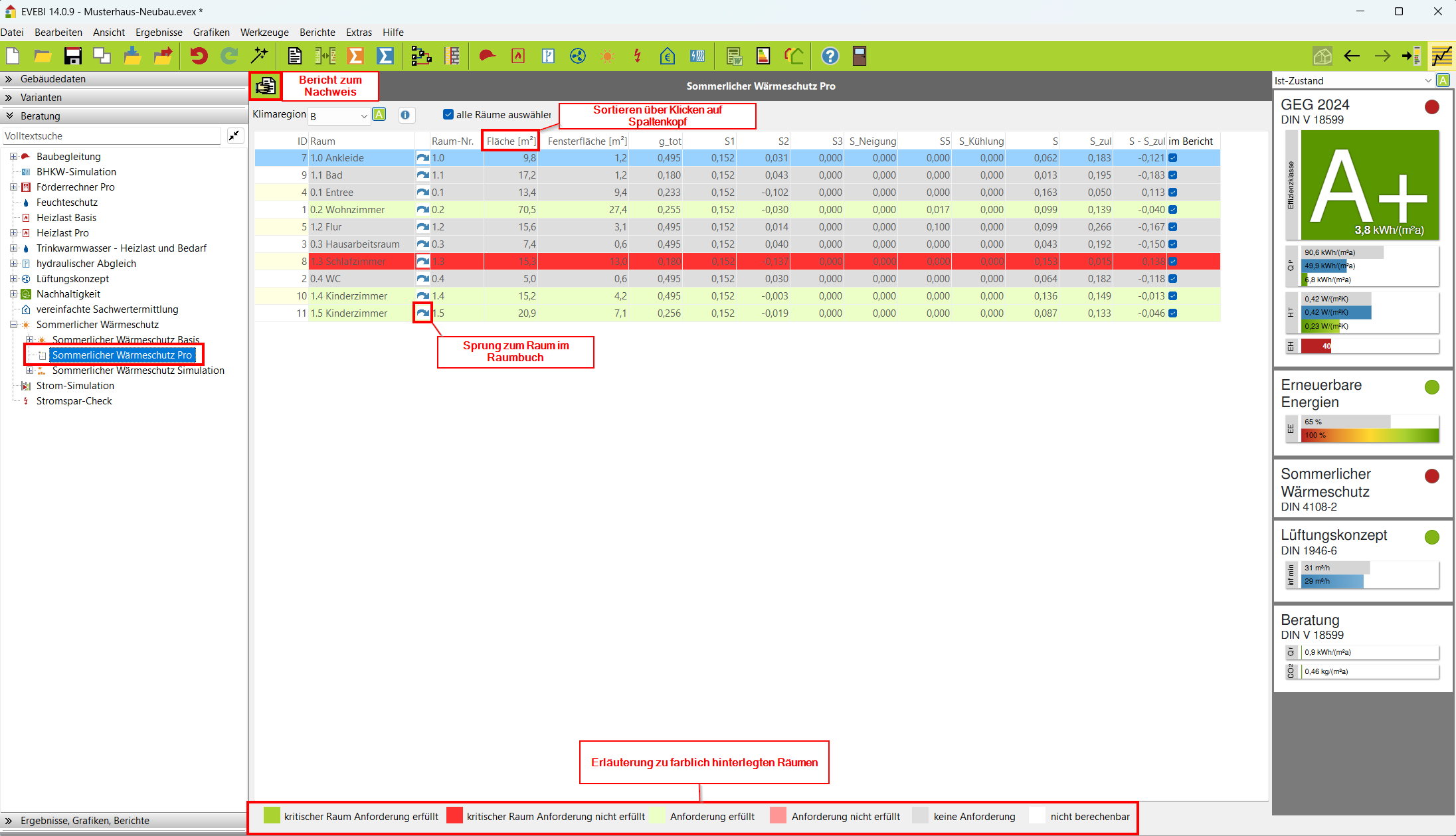Toggle alle Räume auswählen checkbox
The width and height of the screenshot is (1456, 836).
point(448,114)
